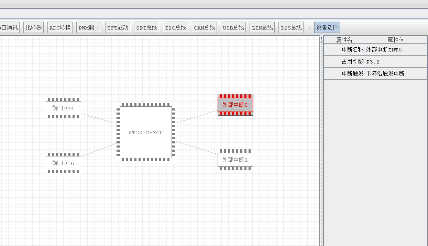The image size is (428, 246).
Task: Select the 外部中断INT0 value cell
Action: 396,49
